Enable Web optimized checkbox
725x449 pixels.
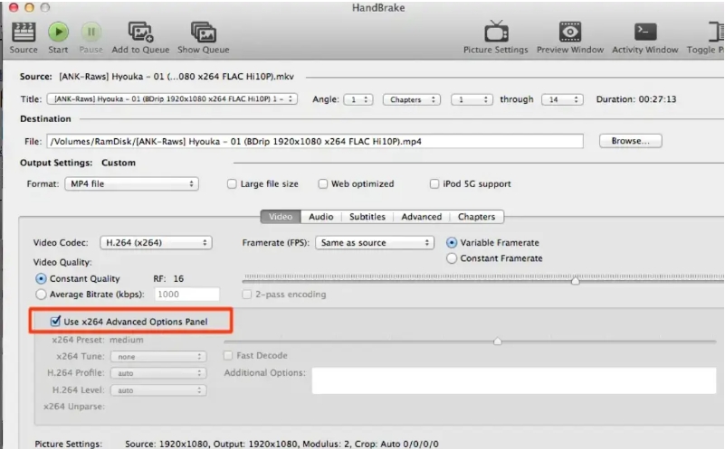(323, 184)
